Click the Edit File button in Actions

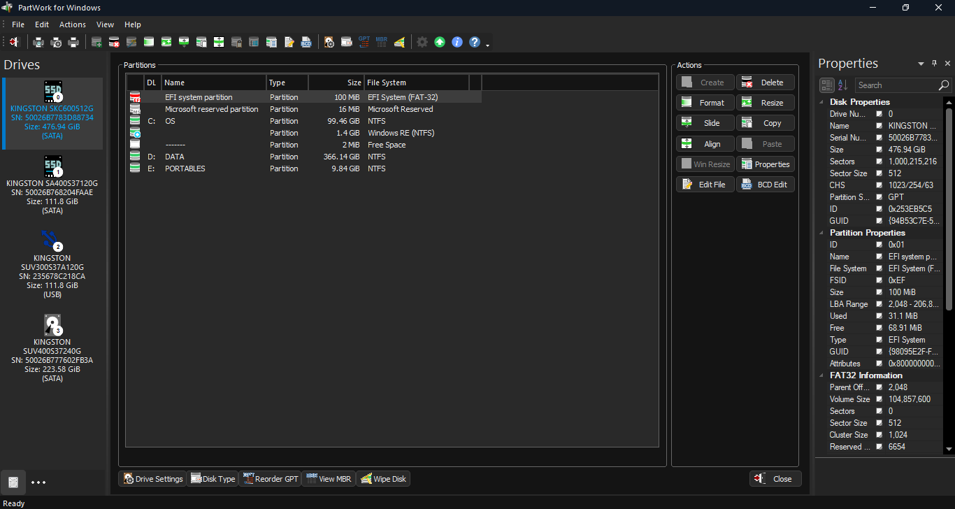point(705,185)
